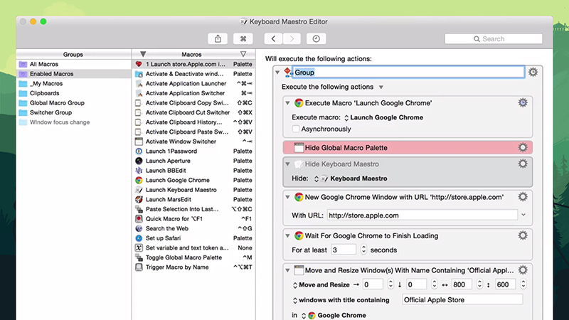Image resolution: width=569 pixels, height=320 pixels.
Task: Click stepper beside the 800 width field
Action: pos(479,284)
